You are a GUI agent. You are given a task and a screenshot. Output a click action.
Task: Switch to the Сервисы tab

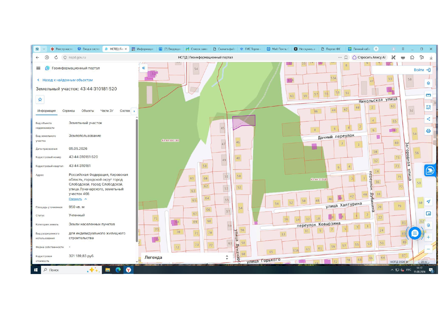pyautogui.click(x=69, y=111)
